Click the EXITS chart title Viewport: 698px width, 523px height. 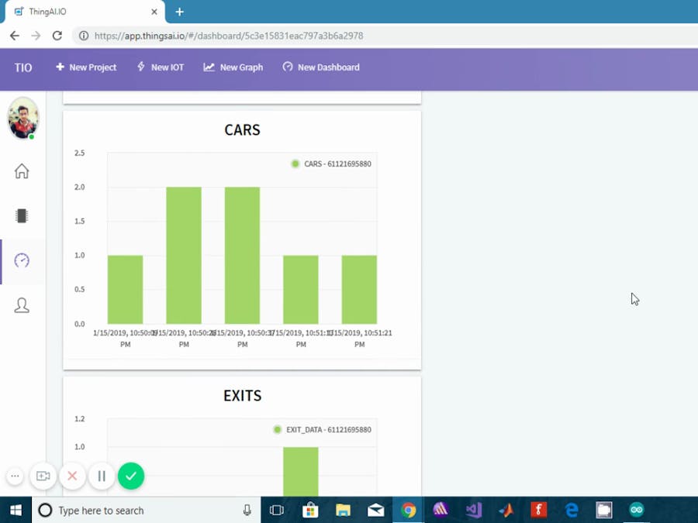point(242,396)
